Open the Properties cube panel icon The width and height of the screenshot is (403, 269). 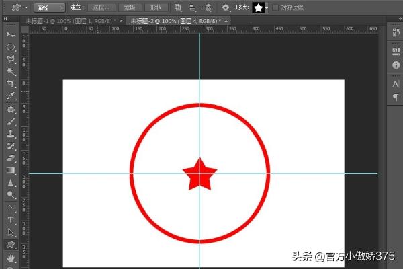pyautogui.click(x=396, y=51)
